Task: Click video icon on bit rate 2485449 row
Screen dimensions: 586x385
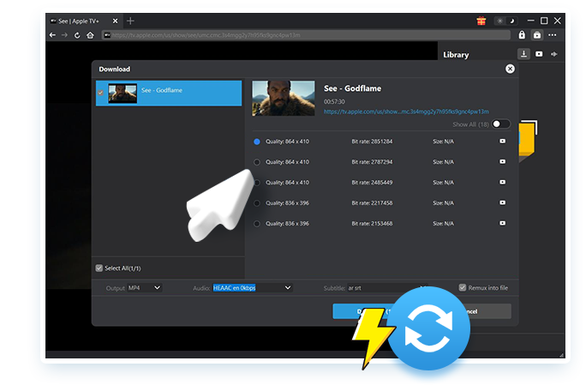Action: 502,183
